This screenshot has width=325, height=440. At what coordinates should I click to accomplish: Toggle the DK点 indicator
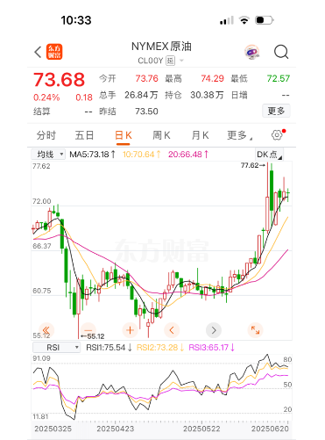click(269, 155)
